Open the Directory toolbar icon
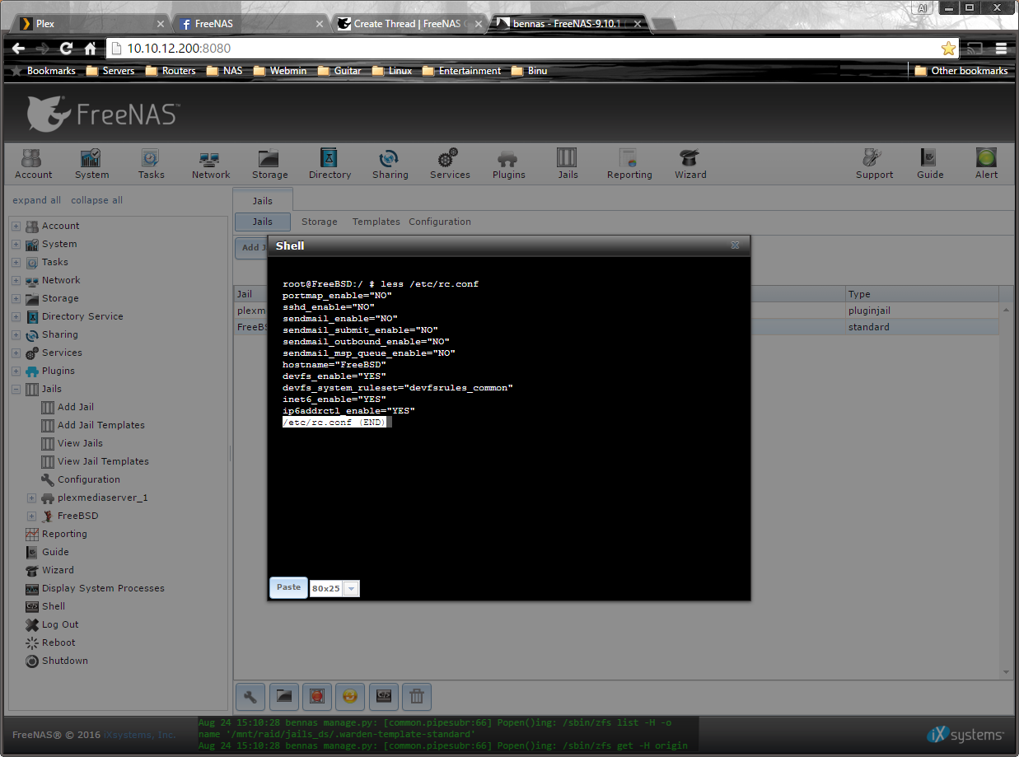The height and width of the screenshot is (757, 1019). [x=330, y=163]
